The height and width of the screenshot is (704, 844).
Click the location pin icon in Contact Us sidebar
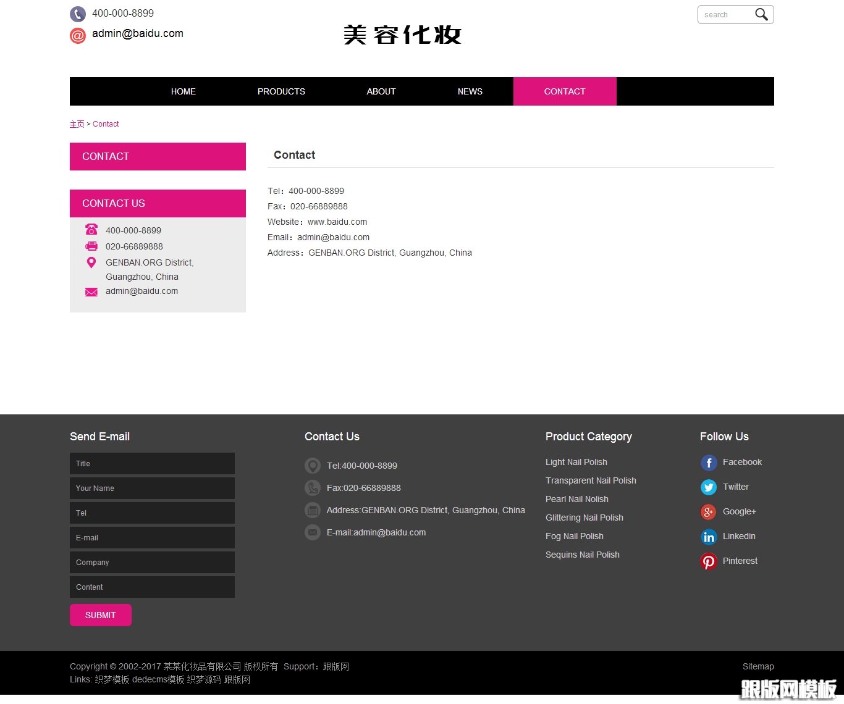(91, 262)
